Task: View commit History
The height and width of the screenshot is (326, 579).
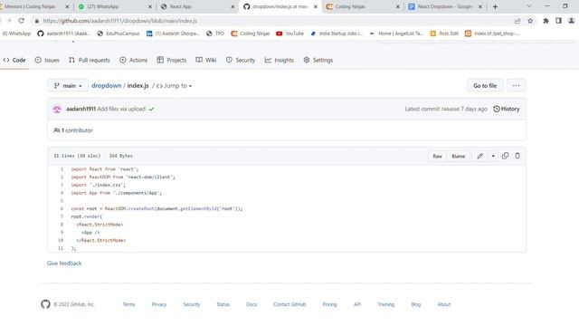Action: point(507,109)
